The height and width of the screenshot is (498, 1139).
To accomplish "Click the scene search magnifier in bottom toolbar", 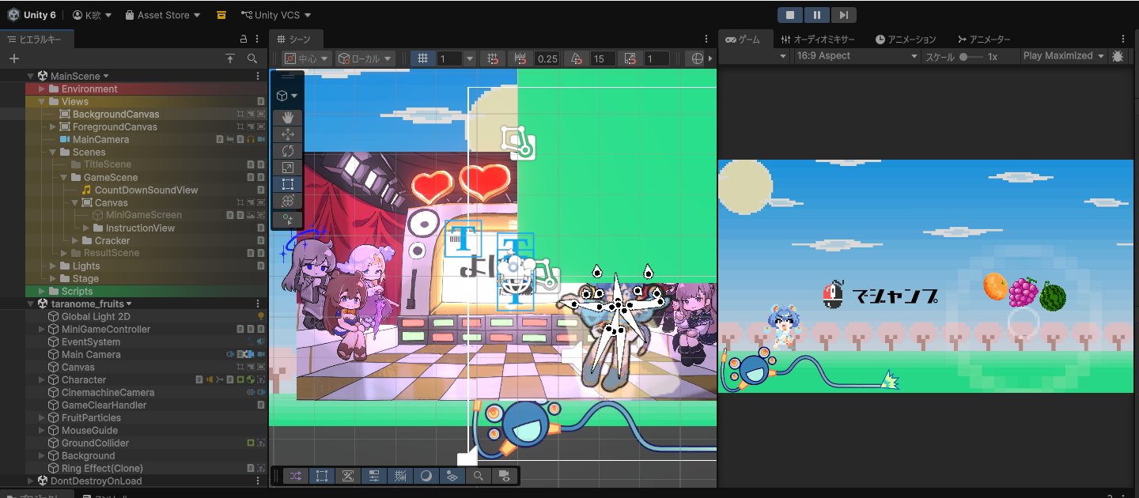I will point(479,476).
